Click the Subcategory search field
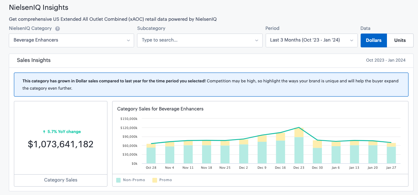 pos(199,40)
